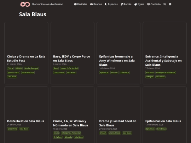Click the music note icon beside Rocola
The height and width of the screenshot is (143, 191).
[122, 4]
